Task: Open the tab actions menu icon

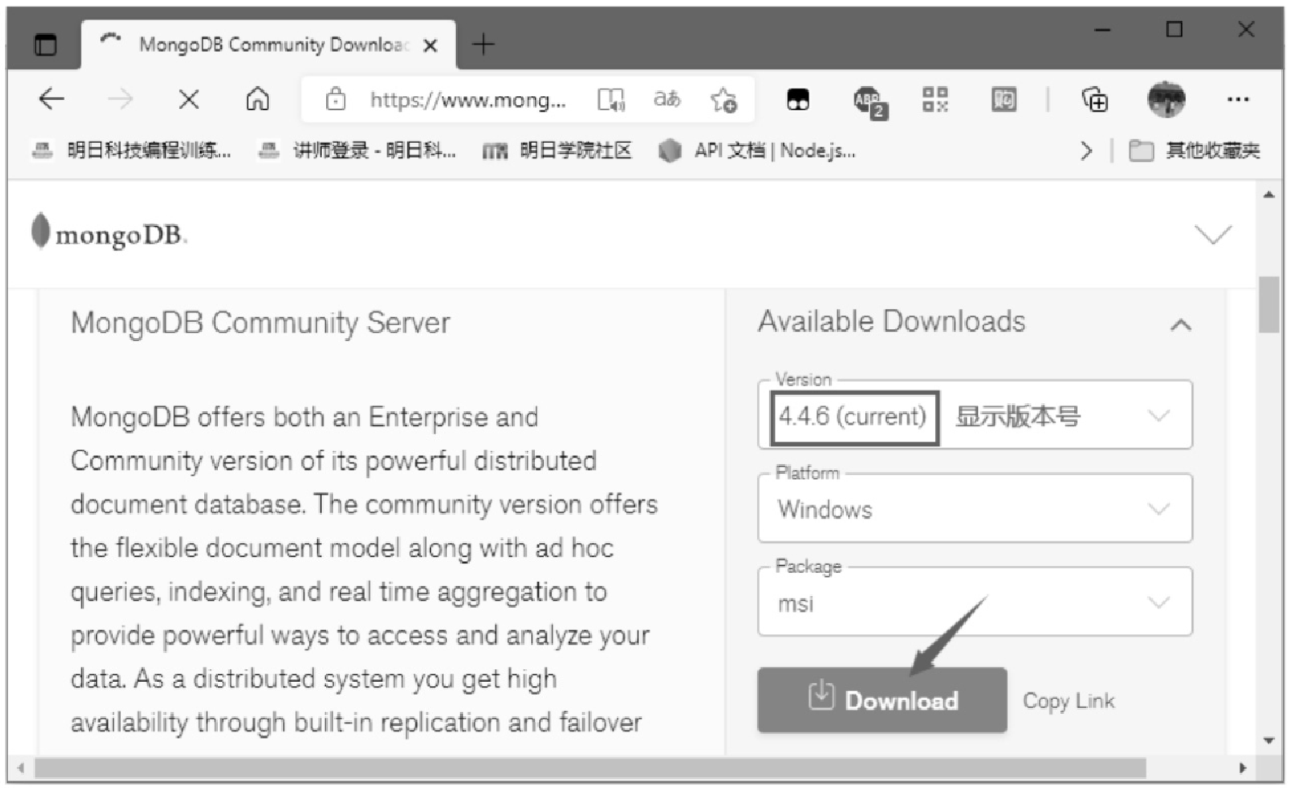Action: point(46,44)
